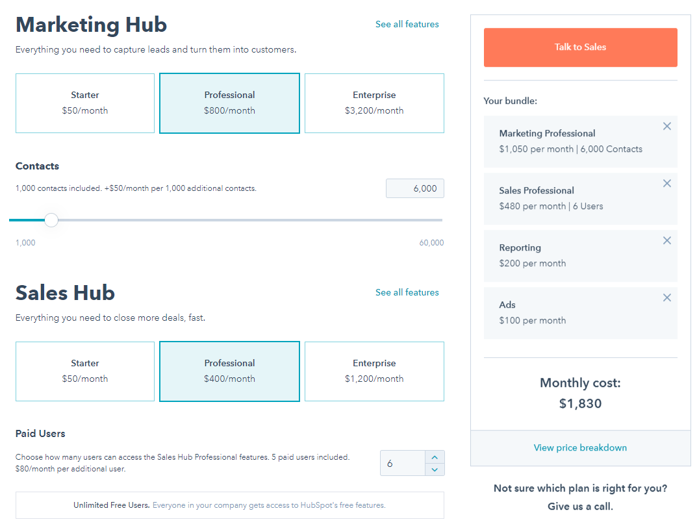View the price breakdown
This screenshot has width=697, height=526.
pyautogui.click(x=580, y=447)
